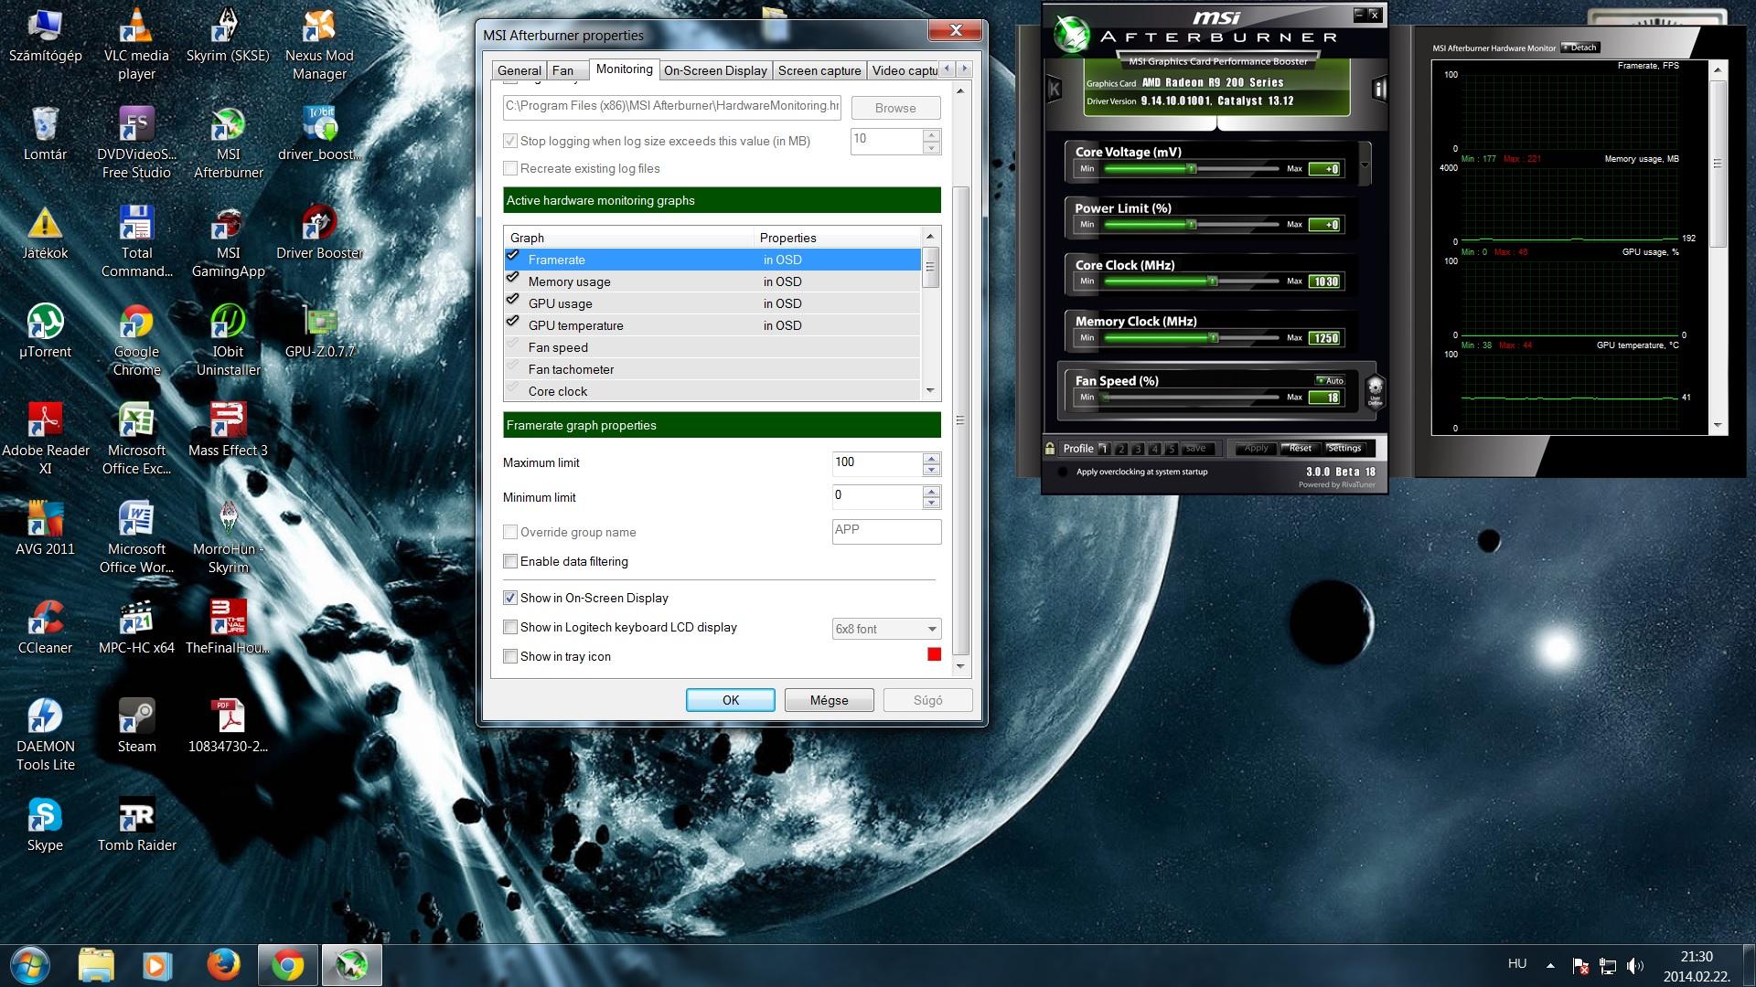Viewport: 1756px width, 987px height.
Task: Uncheck the GPU temperature graph checkmark
Action: click(512, 322)
